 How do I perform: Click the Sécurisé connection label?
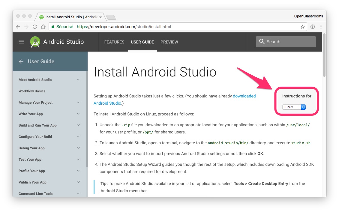tap(64, 27)
